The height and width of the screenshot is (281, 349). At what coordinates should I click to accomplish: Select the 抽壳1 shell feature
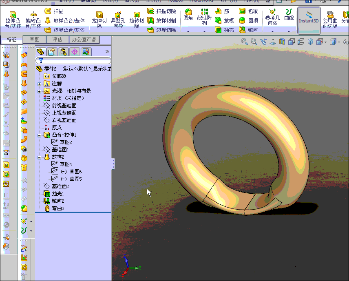54,194
